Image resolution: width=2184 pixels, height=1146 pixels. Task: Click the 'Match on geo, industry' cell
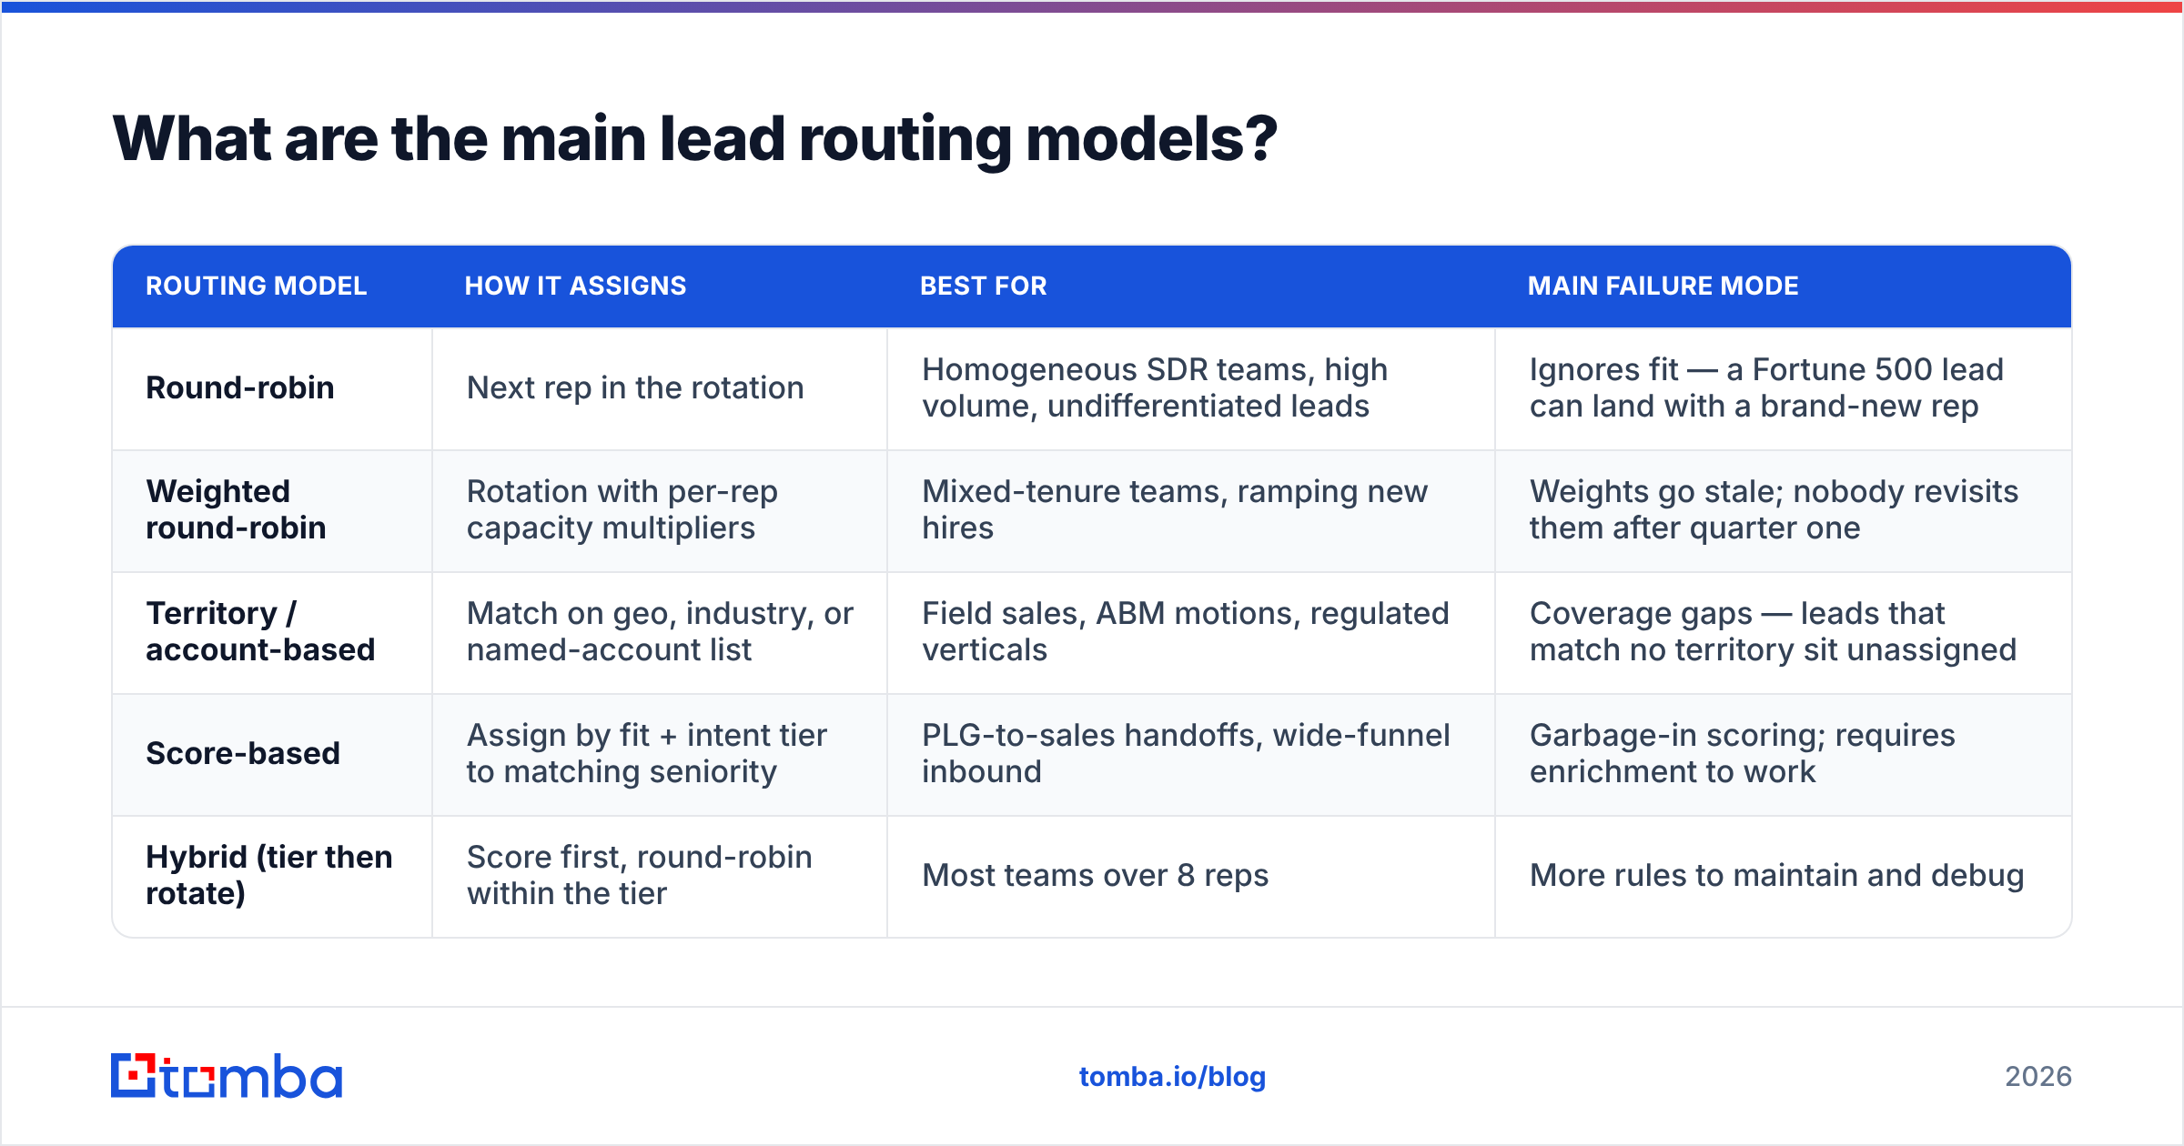(660, 632)
